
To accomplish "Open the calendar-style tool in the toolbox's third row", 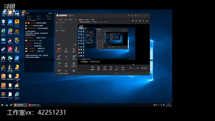I will [x=66, y=65].
